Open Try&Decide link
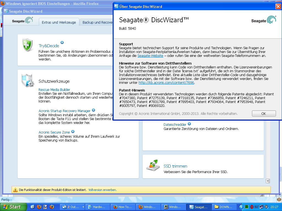 point(49,46)
